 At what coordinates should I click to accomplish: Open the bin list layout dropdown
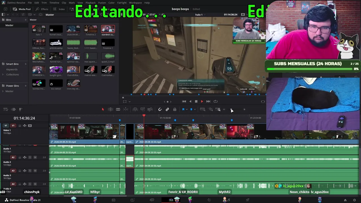[8, 15]
